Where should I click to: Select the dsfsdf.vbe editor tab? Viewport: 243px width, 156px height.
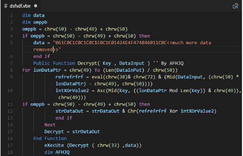coord(21,6)
